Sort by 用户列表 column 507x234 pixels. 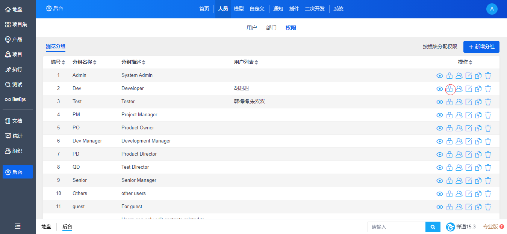pyautogui.click(x=246, y=62)
